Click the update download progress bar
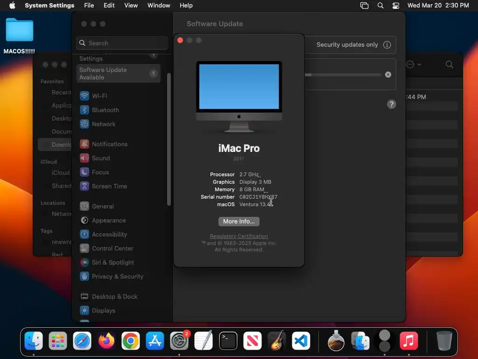Viewport: 478px width, 359px height. (343, 75)
